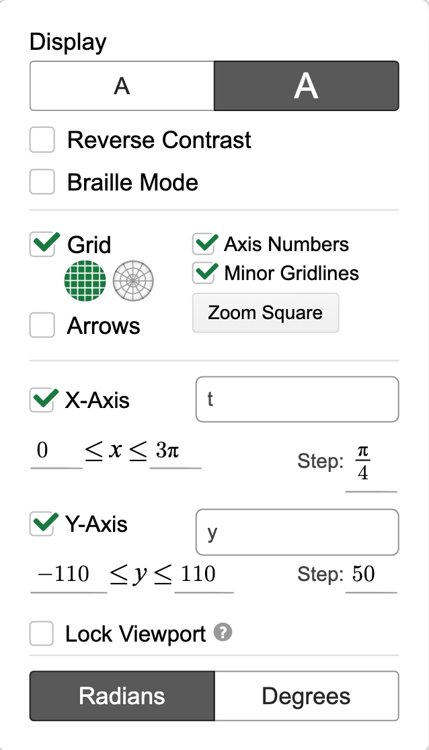Uncheck the Minor Gridlines option

(x=204, y=273)
